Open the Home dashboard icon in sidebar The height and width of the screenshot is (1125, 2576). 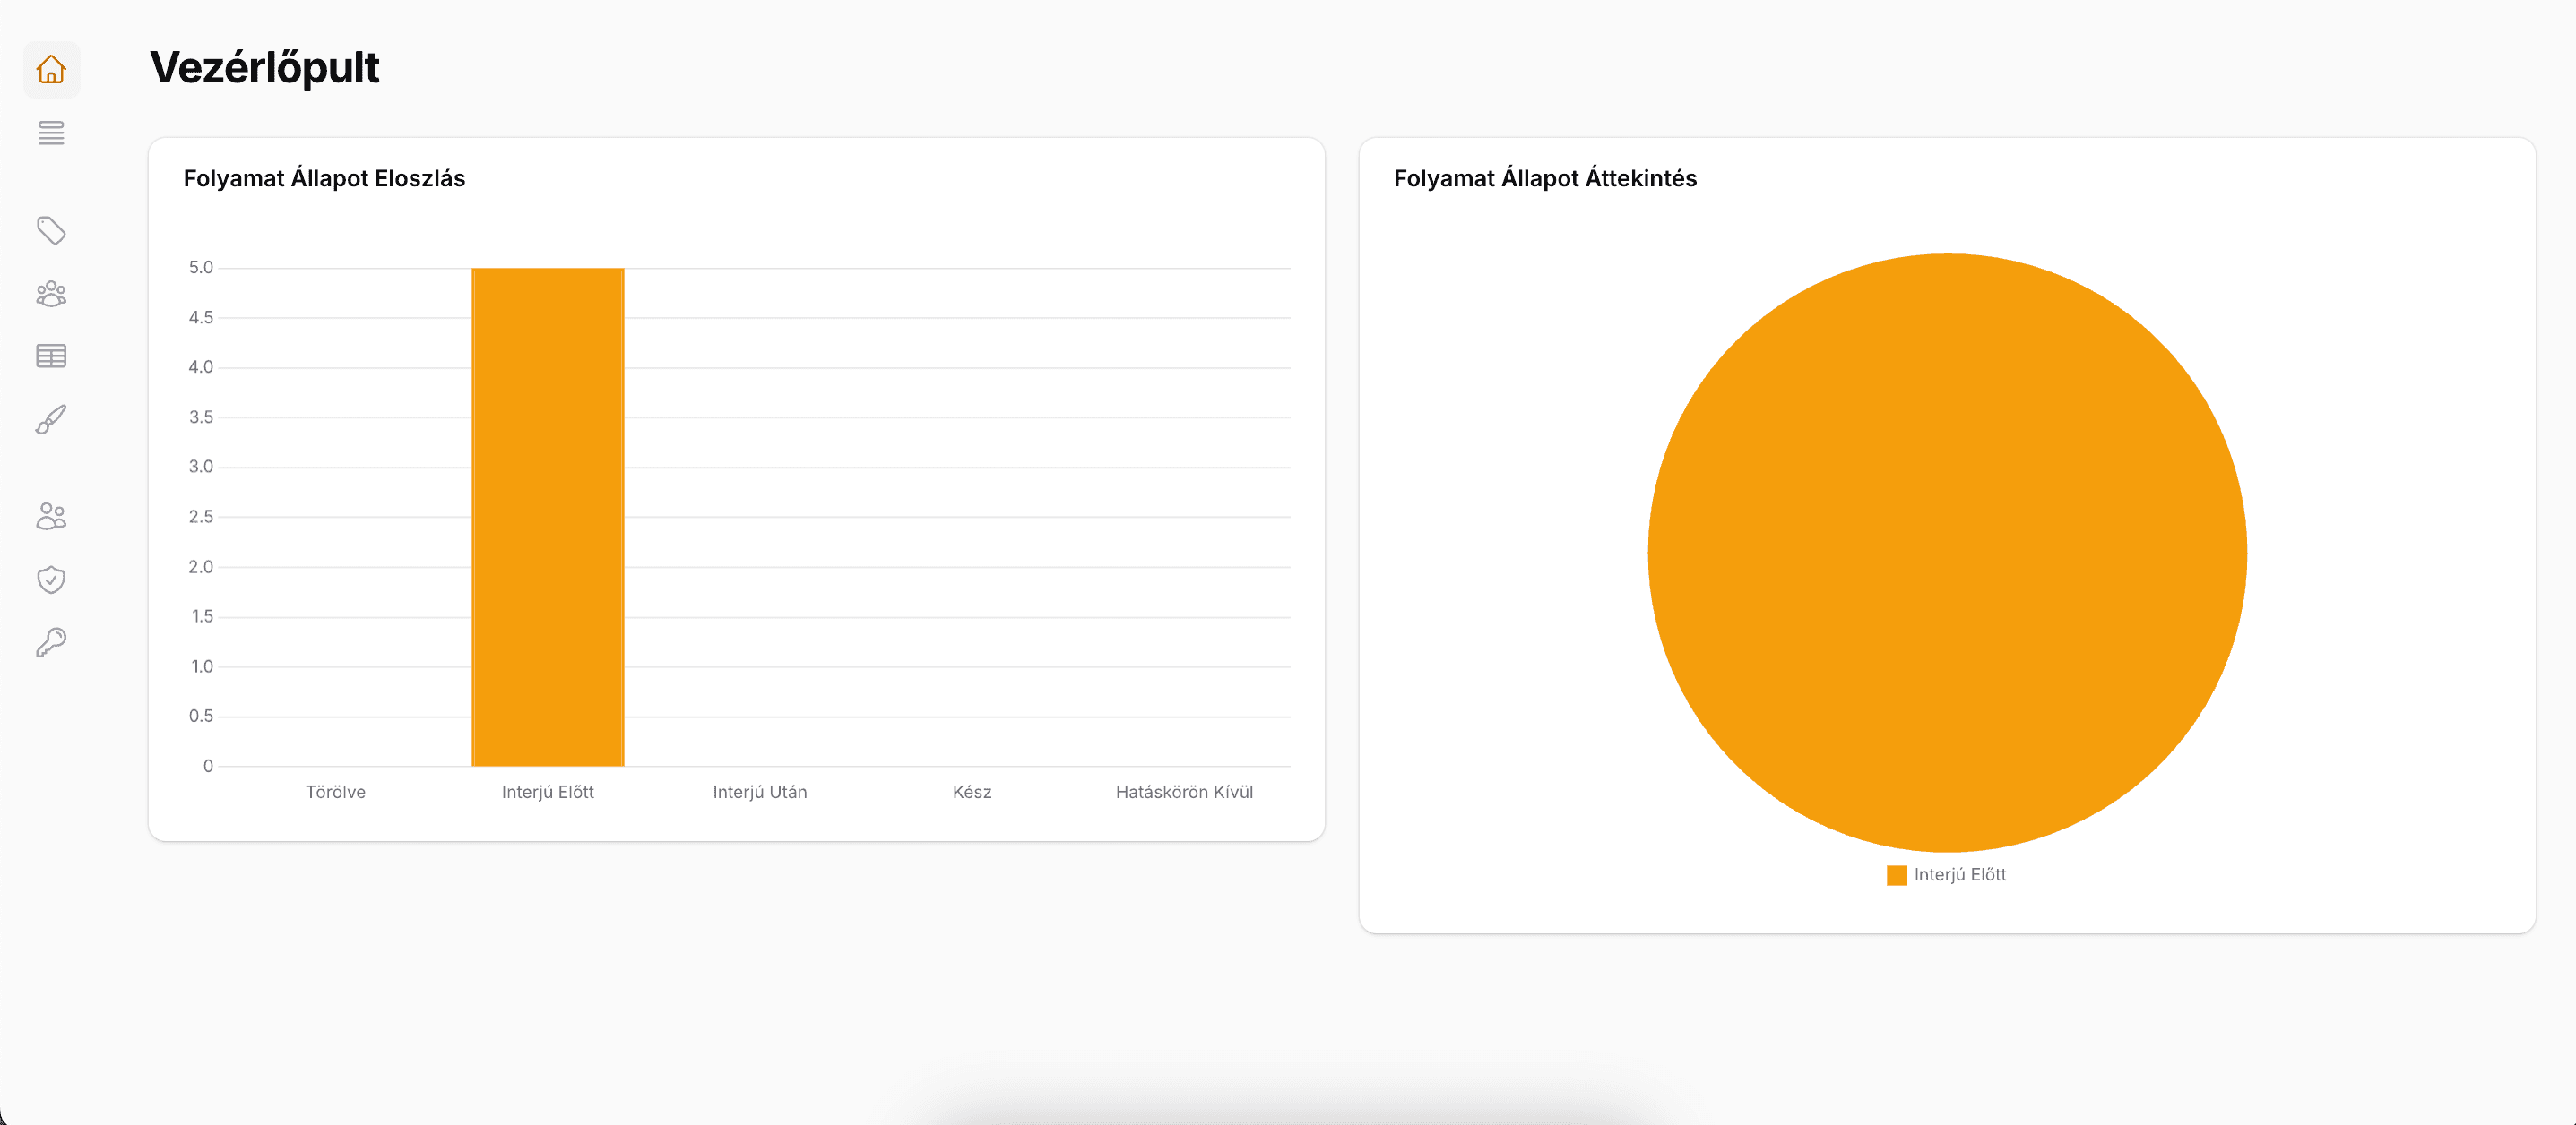pyautogui.click(x=51, y=70)
